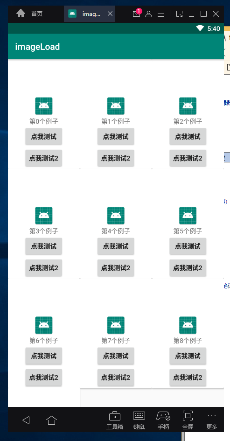Select the 第1个例子 label

pos(116,121)
